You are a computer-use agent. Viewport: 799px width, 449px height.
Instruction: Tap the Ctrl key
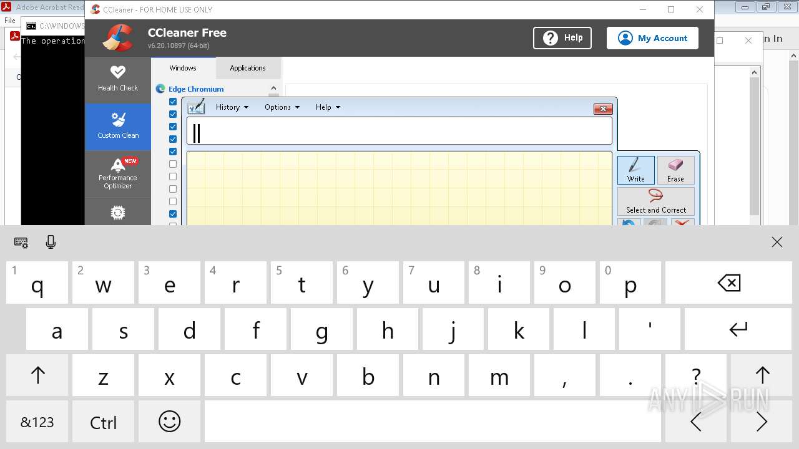104,422
